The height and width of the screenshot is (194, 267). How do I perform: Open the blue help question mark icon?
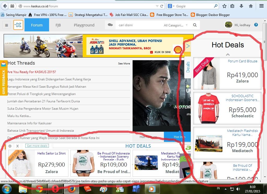[x=256, y=25]
